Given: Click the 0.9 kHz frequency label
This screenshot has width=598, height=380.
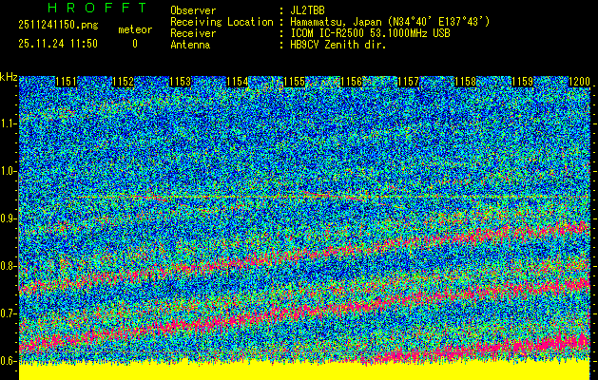Looking at the screenshot, I should click(x=9, y=218).
